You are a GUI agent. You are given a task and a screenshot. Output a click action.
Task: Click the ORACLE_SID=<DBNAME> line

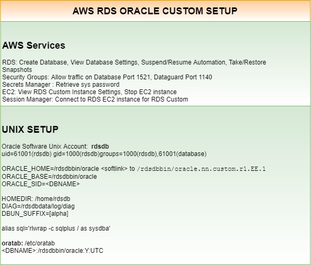coord(41,184)
